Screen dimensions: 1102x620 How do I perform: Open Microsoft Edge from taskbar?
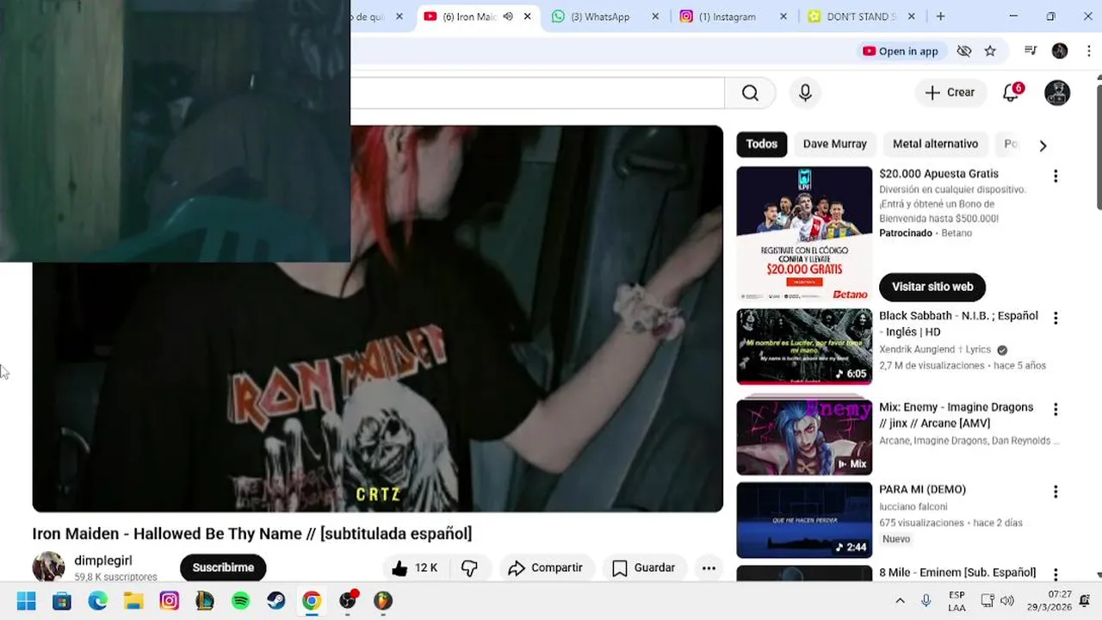point(98,601)
